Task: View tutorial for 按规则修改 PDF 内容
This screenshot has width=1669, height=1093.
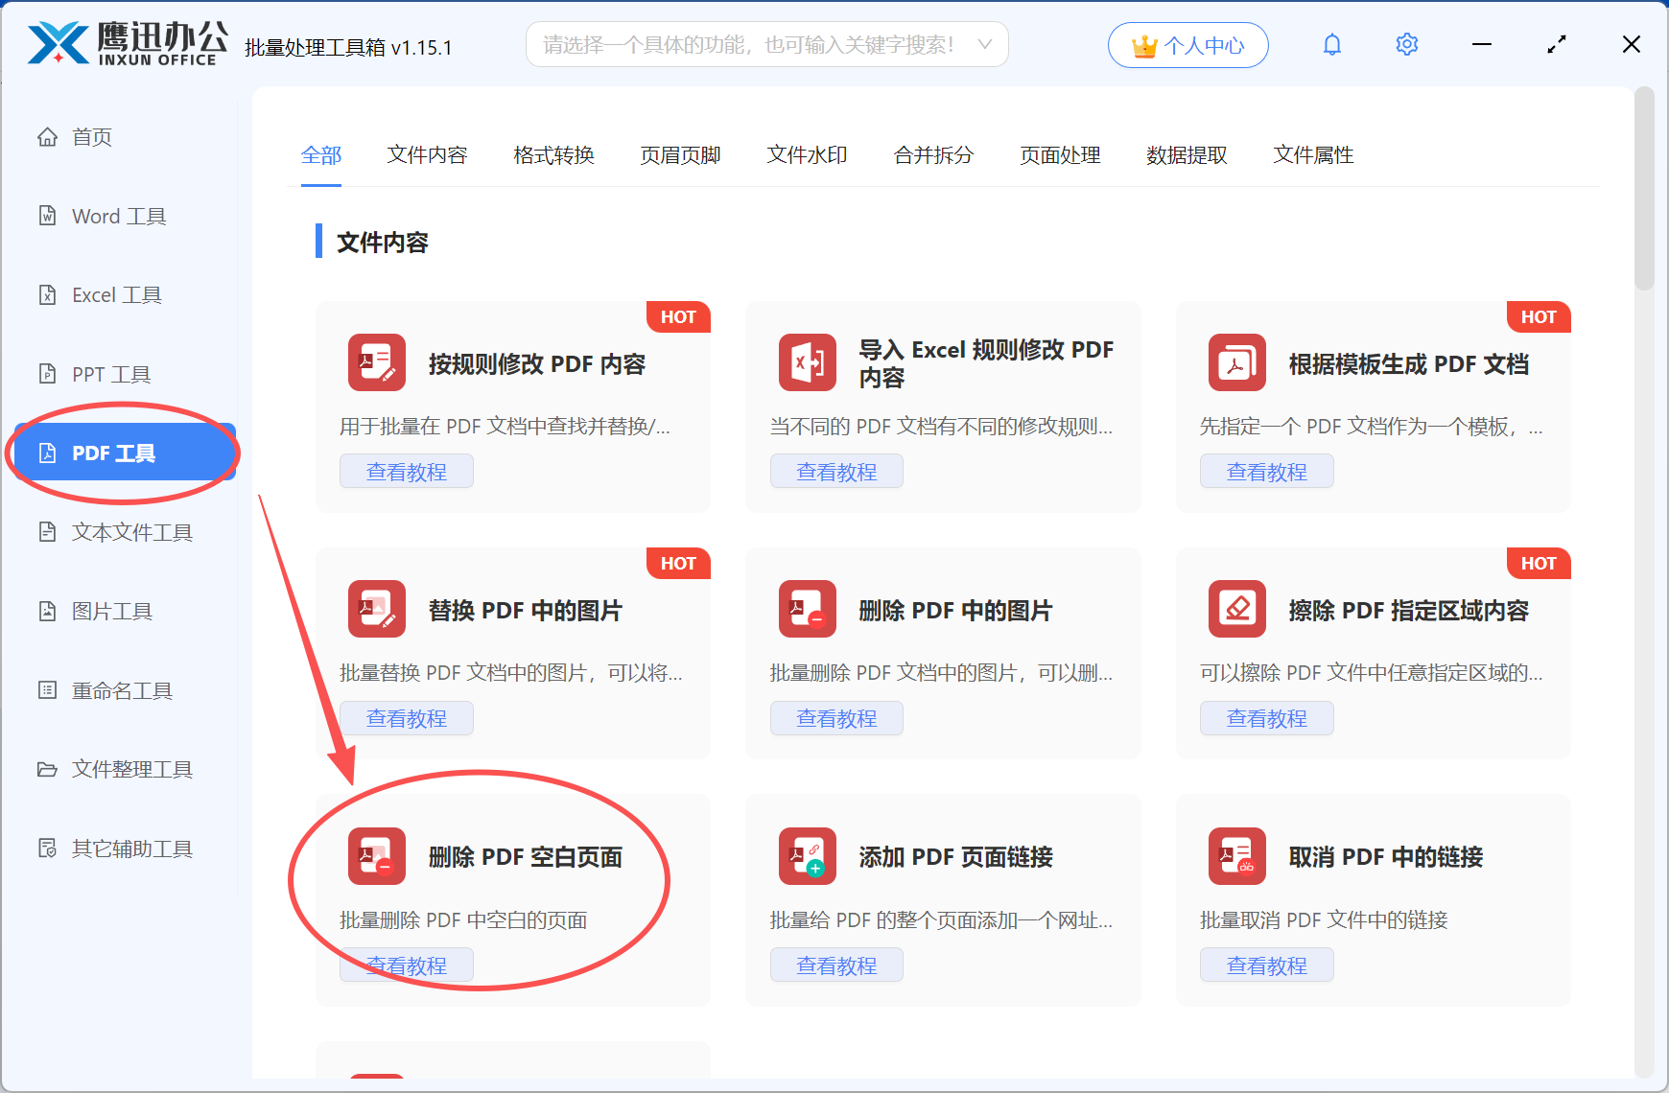Action: click(407, 472)
